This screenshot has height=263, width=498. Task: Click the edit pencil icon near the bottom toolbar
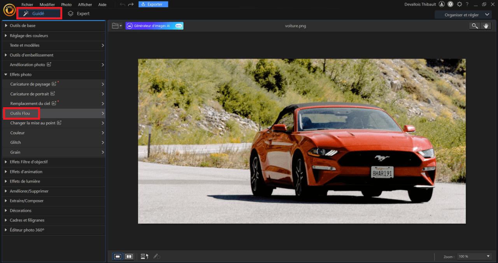(x=157, y=256)
